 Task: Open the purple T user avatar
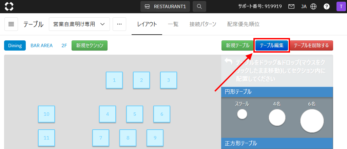pos(341,6)
